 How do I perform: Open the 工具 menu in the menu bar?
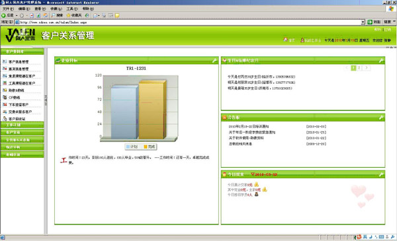(x=72, y=9)
